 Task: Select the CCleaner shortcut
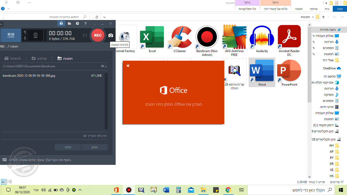[x=180, y=39]
